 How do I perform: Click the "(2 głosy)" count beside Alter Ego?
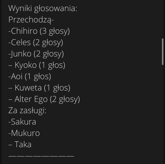tap(65, 99)
